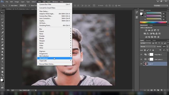Switch to the Styles tab
The image size is (169, 95).
pos(151,25)
